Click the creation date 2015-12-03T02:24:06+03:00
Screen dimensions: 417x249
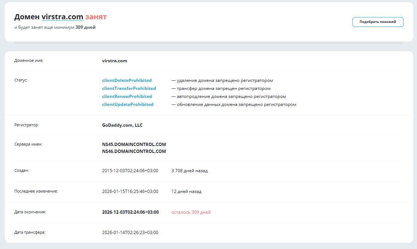(x=130, y=171)
